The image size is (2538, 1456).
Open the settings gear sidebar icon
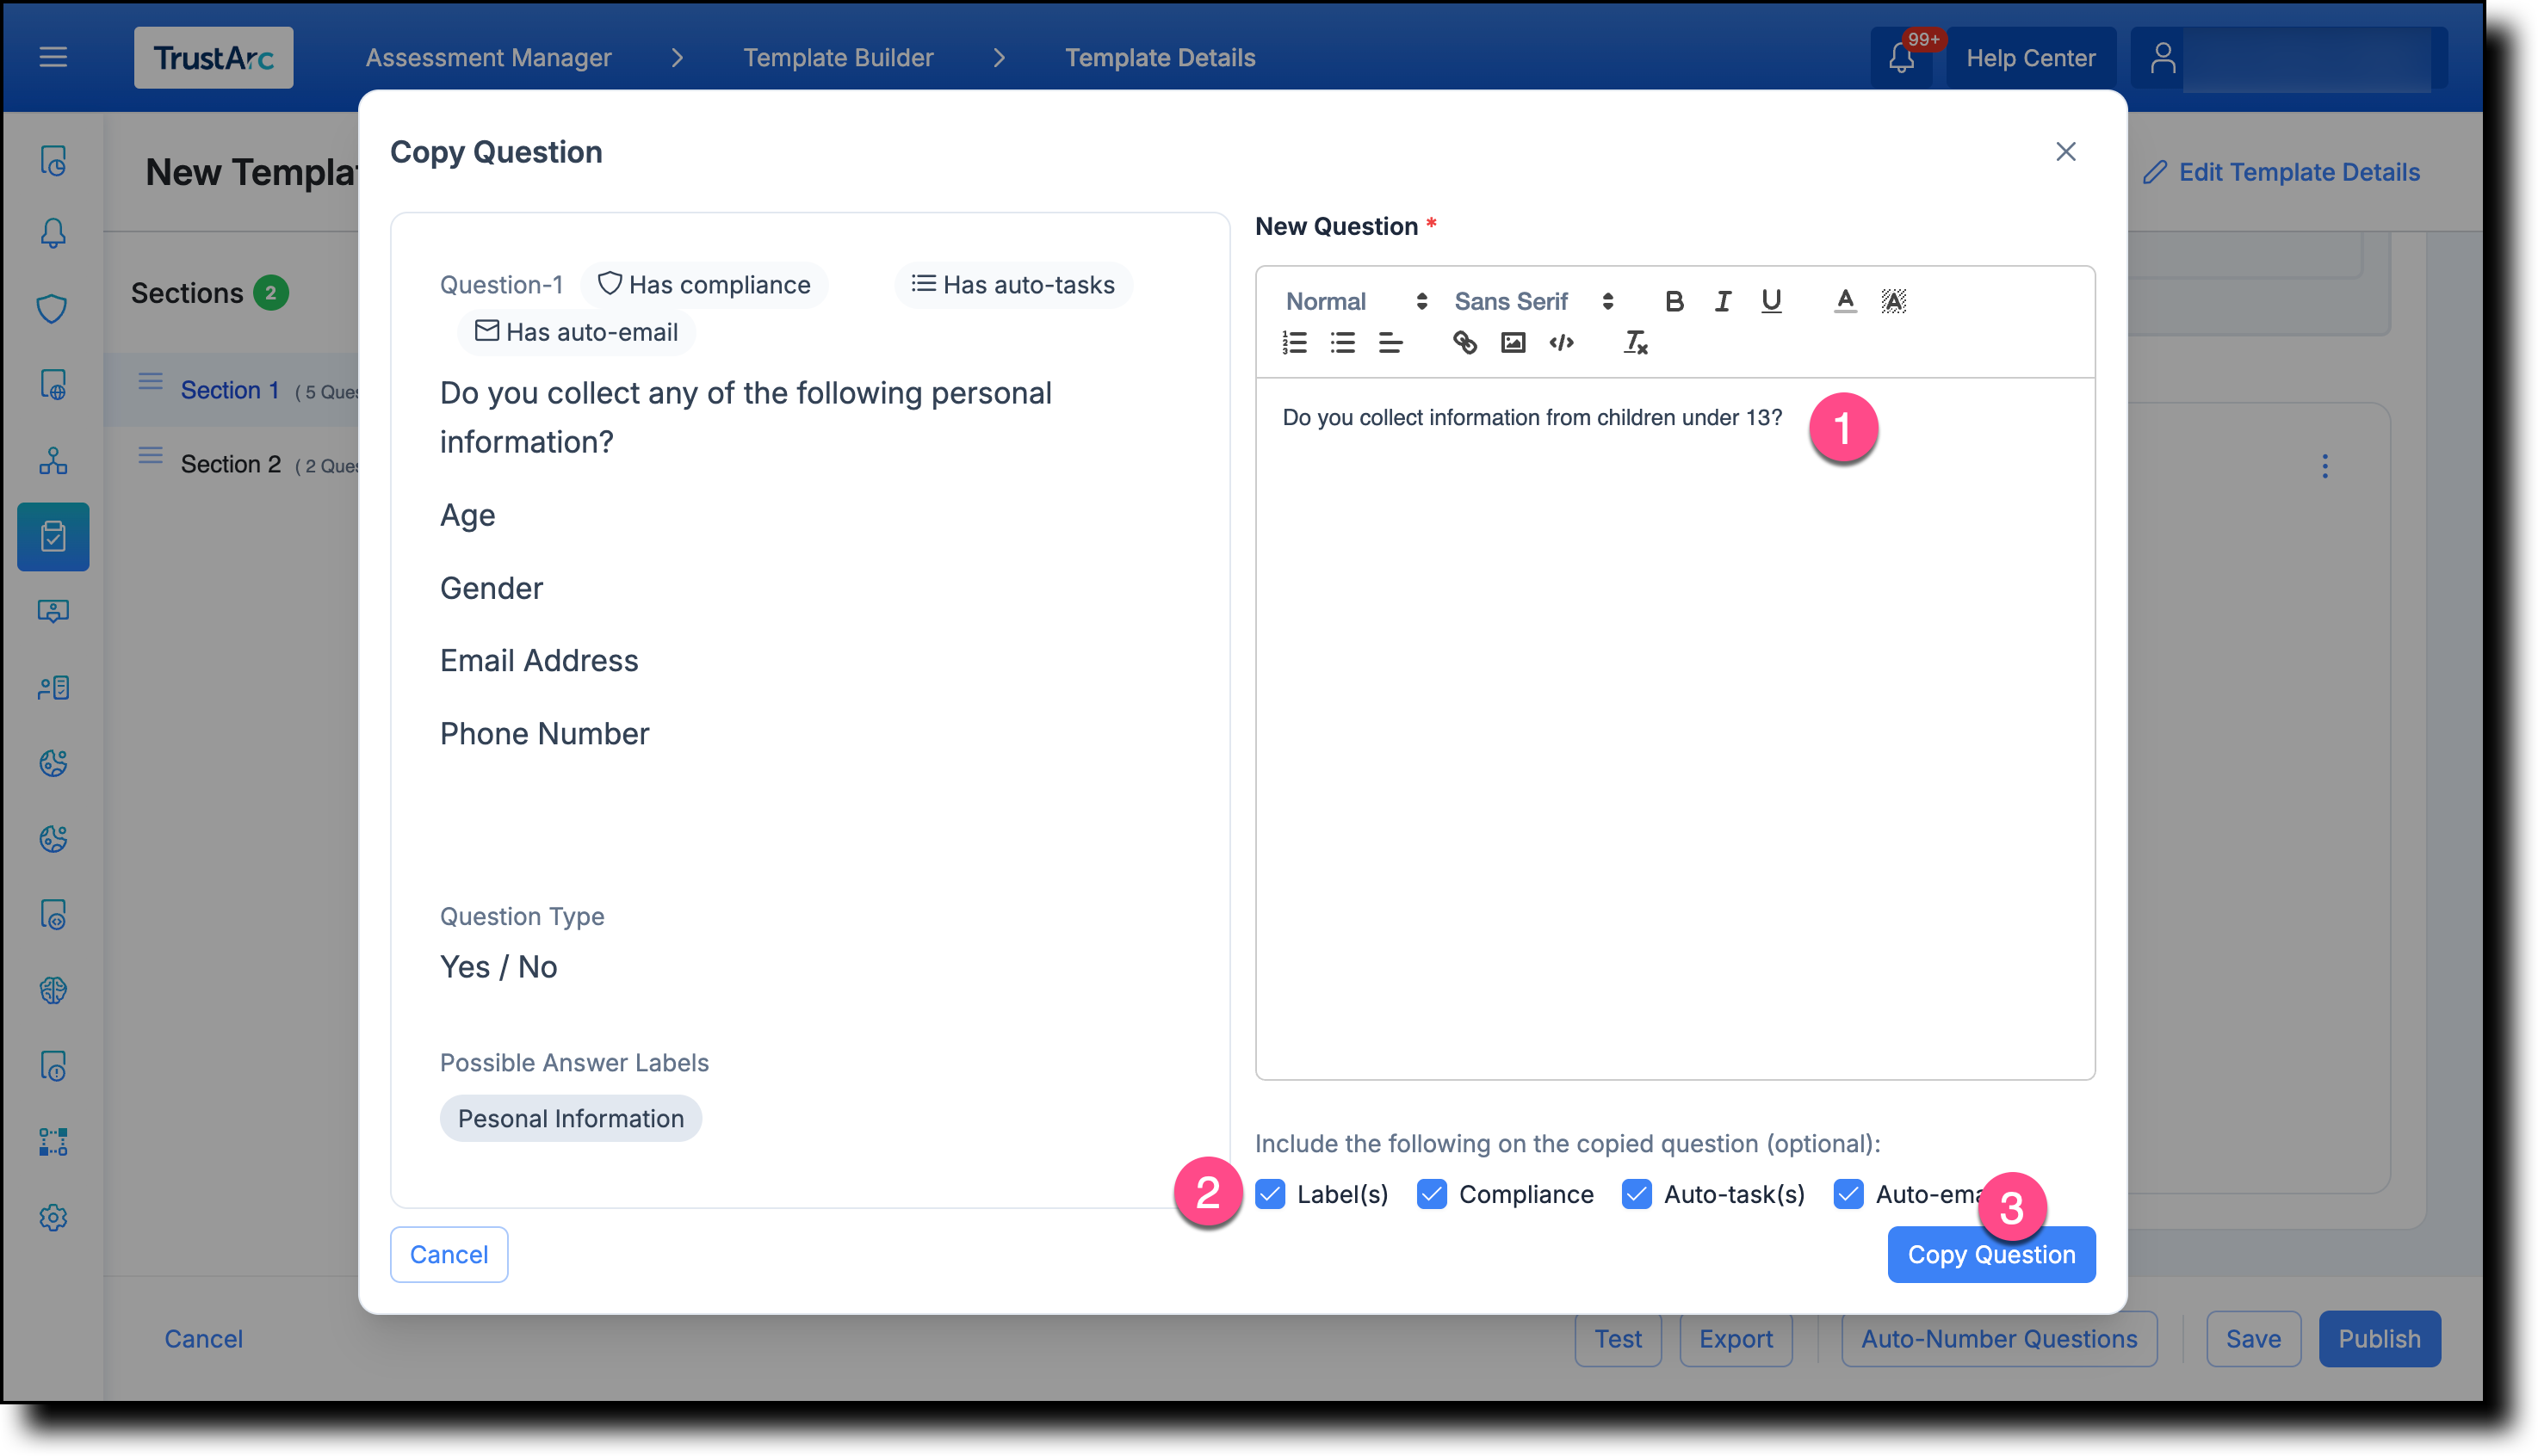[x=53, y=1217]
